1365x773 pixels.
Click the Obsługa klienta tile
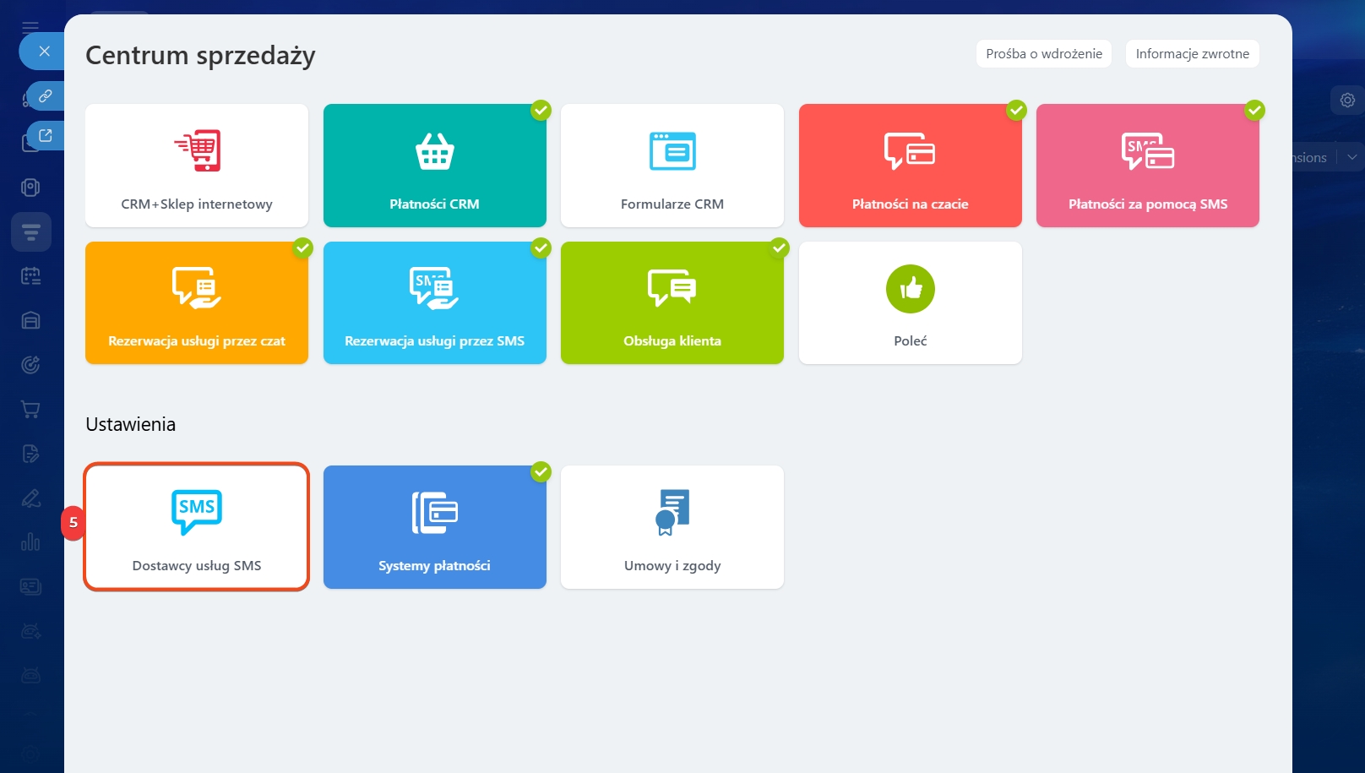pos(672,303)
